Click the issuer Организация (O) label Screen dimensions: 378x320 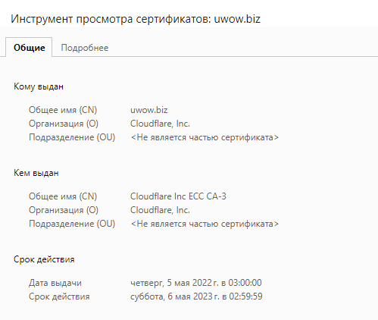pos(64,210)
